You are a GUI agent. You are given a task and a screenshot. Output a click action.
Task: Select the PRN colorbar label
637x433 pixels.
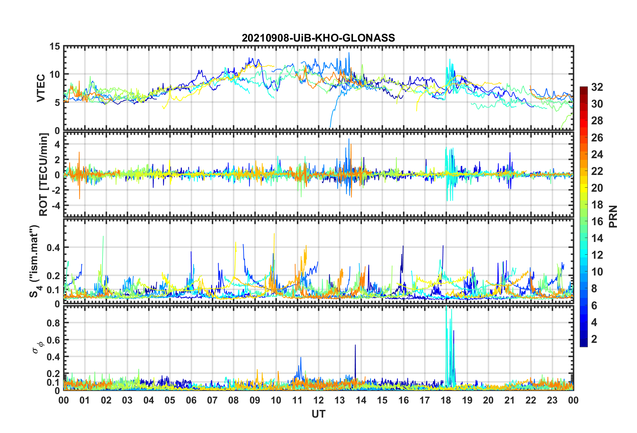coord(613,216)
